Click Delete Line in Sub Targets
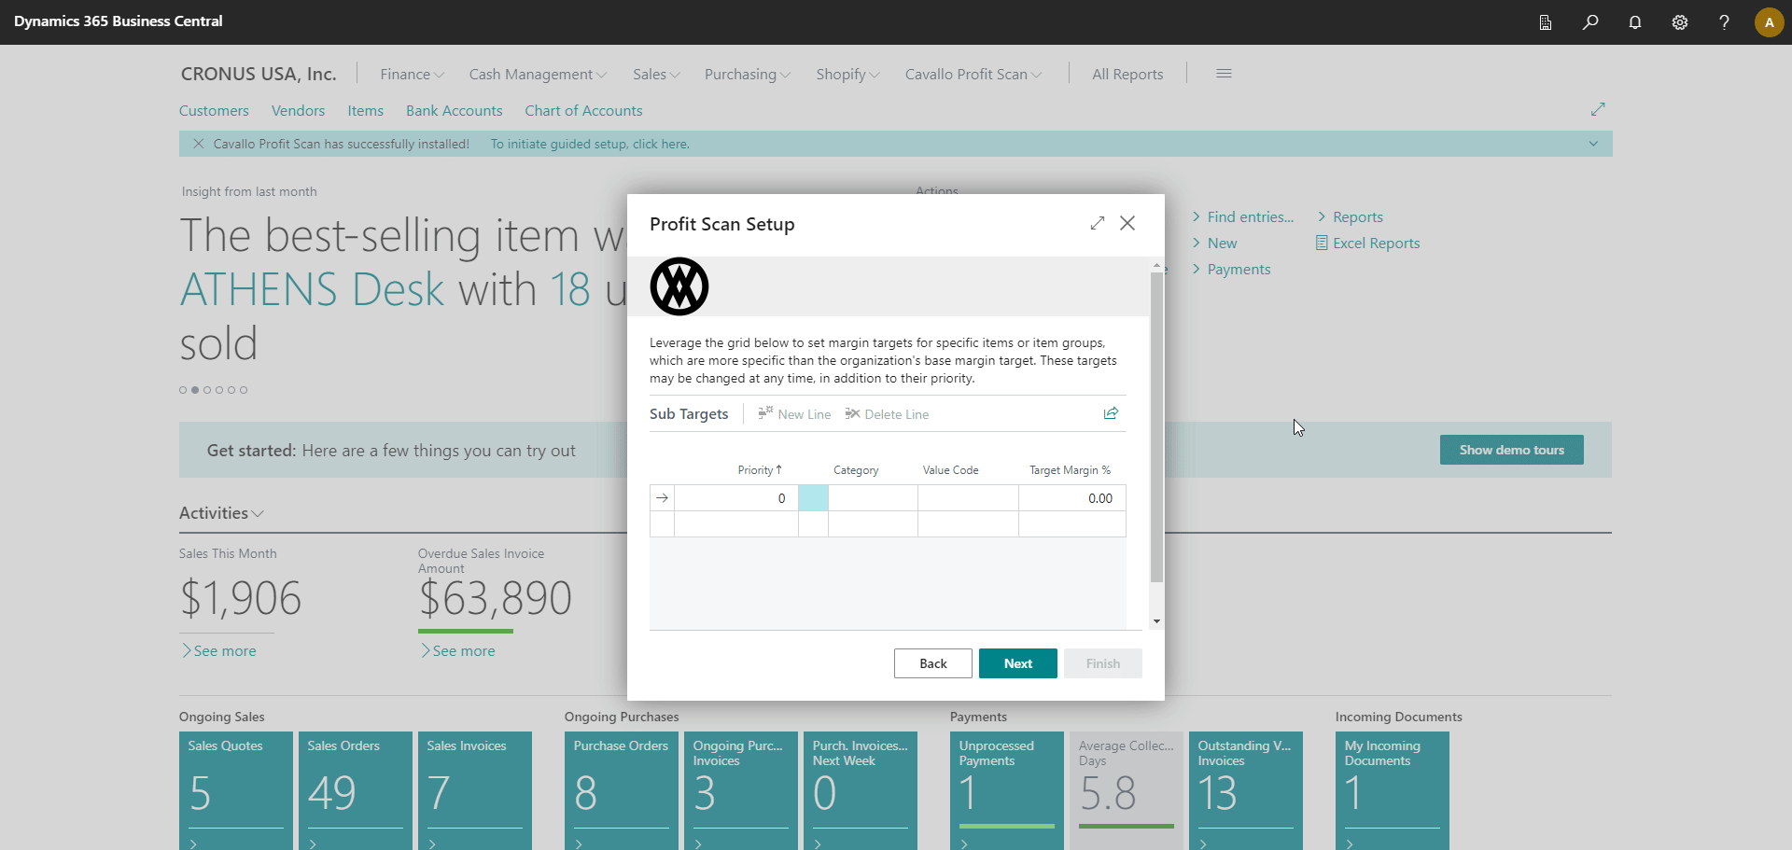 (887, 414)
